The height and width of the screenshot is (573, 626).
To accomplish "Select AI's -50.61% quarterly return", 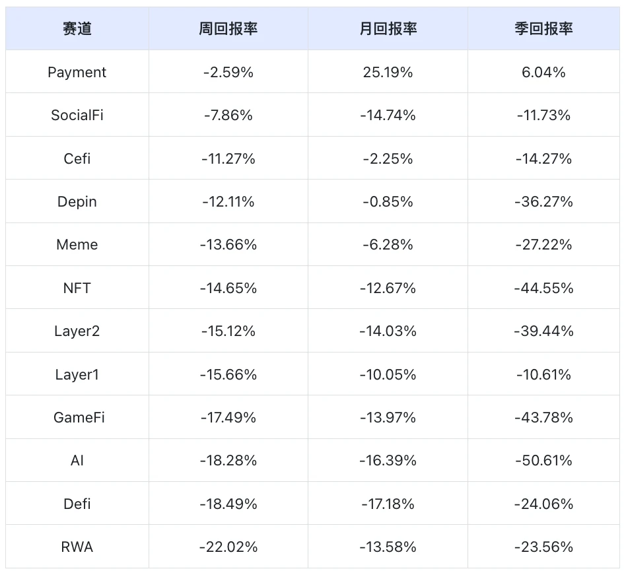I will click(543, 460).
